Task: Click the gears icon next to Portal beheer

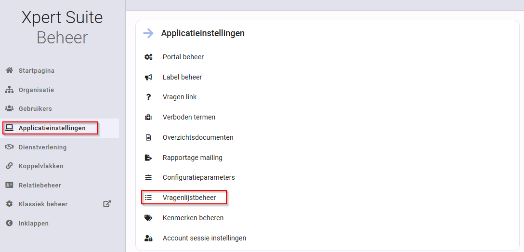Action: [148, 57]
